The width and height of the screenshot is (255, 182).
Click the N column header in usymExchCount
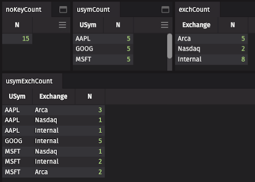click(x=90, y=96)
